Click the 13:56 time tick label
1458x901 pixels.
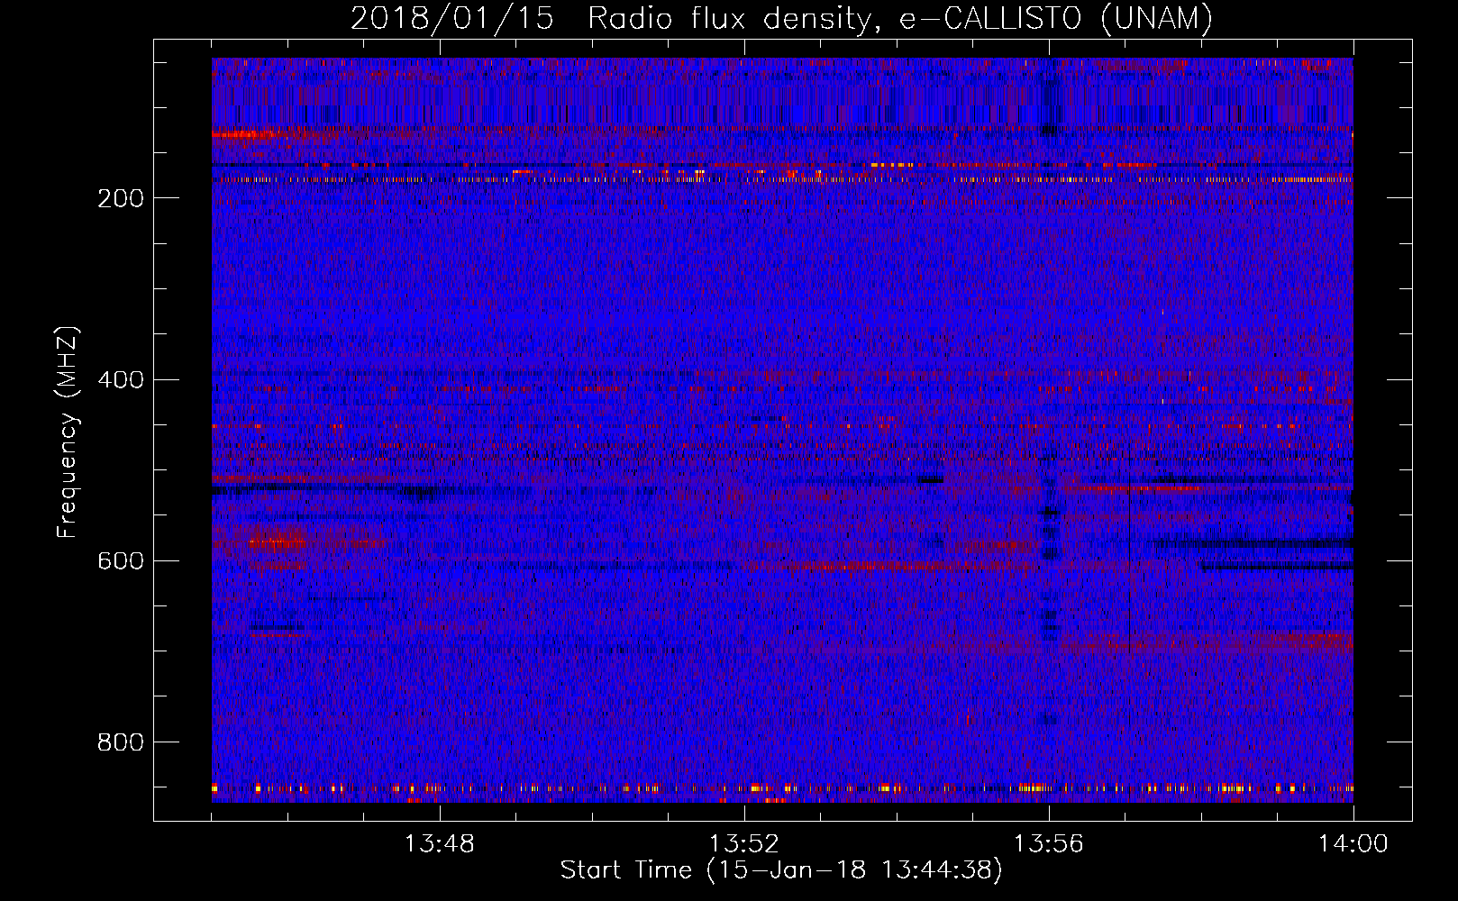(1049, 844)
